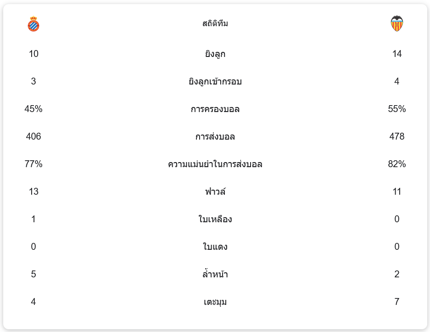Click the 82% pass accuracy value
430x332 pixels.
(x=396, y=164)
